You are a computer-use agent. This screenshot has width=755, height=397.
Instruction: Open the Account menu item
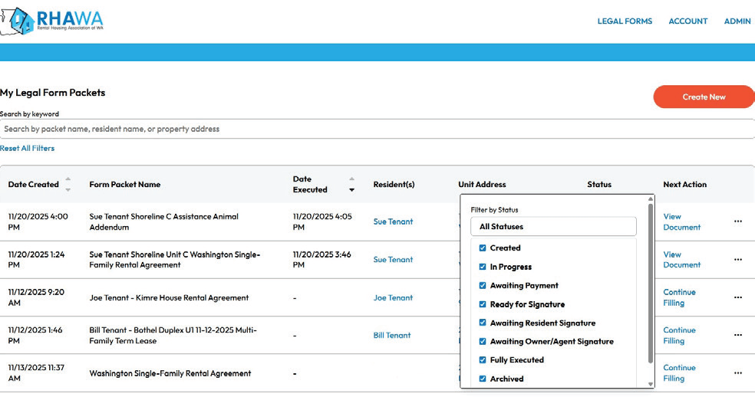click(687, 21)
